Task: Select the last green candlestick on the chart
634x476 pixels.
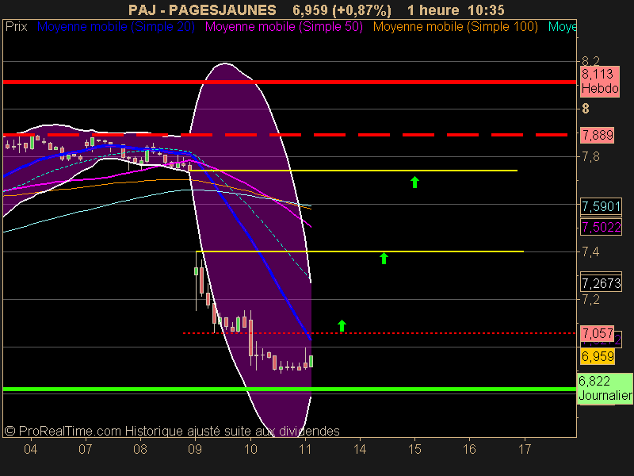Action: coord(311,361)
